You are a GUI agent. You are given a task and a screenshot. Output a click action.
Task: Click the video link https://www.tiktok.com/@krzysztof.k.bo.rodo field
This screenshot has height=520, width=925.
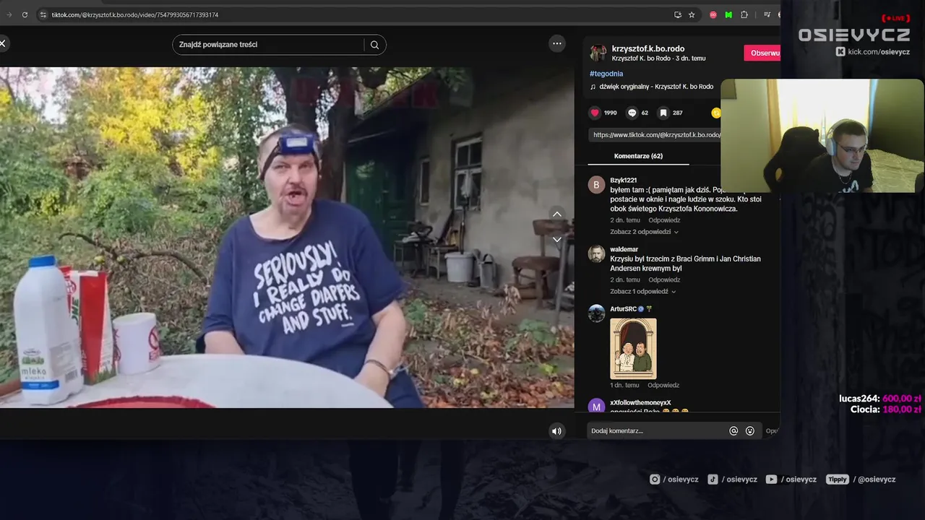(x=655, y=135)
